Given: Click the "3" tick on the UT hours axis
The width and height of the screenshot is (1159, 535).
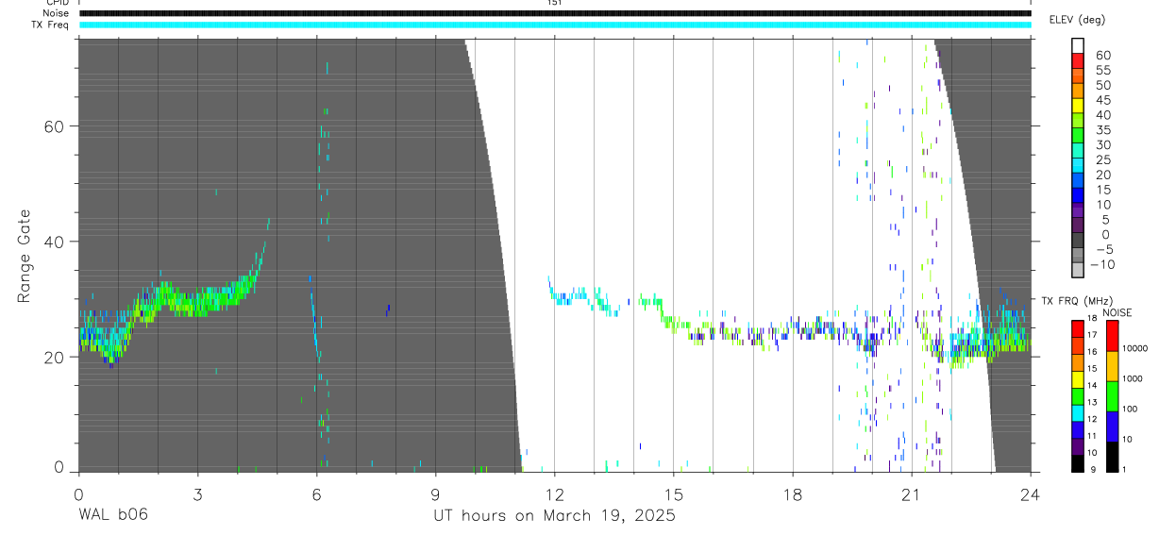Looking at the screenshot, I should (x=197, y=493).
